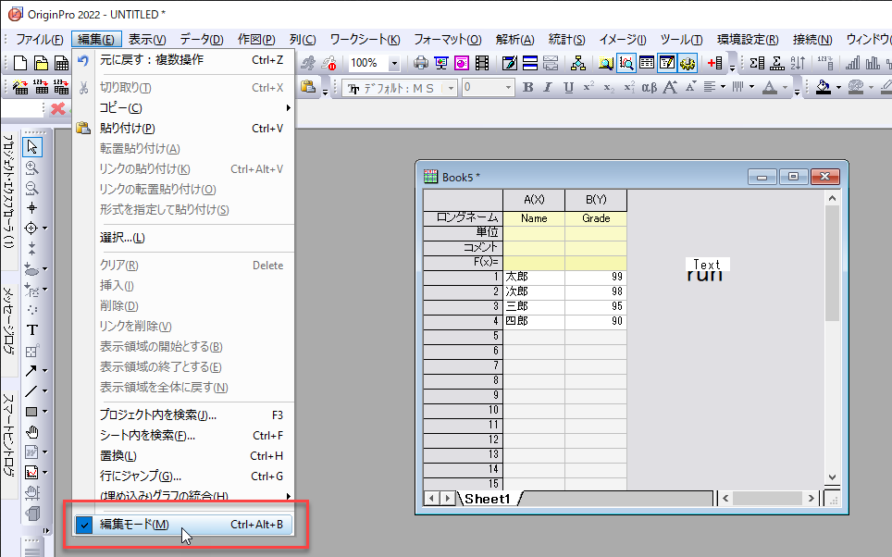Screen dimensions: 892x557
Task: Click the Project Explorer network icon
Action: coord(578,63)
